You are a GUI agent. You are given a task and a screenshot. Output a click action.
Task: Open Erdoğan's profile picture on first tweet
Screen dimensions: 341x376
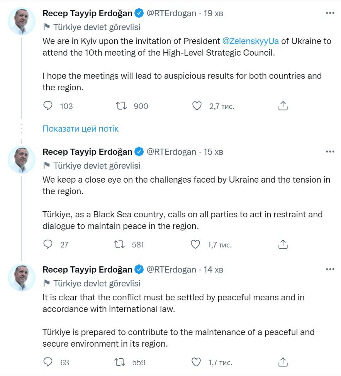pos(21,21)
